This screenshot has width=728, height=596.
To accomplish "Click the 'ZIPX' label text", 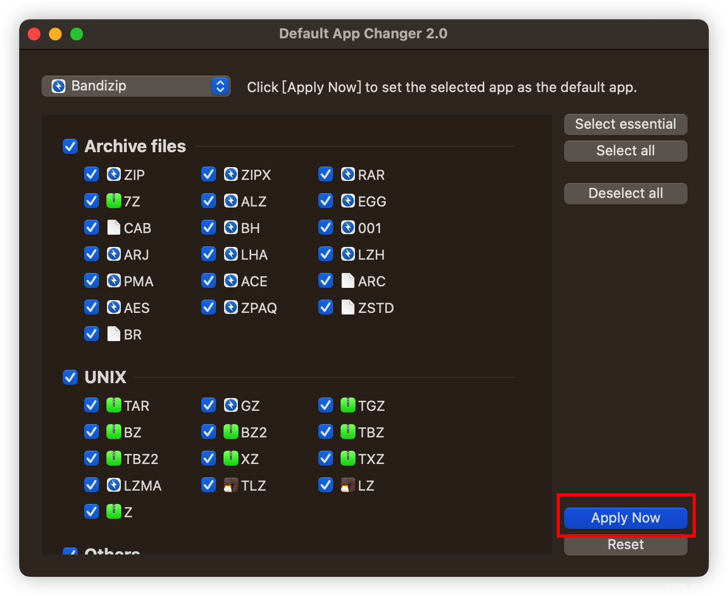I will click(256, 175).
